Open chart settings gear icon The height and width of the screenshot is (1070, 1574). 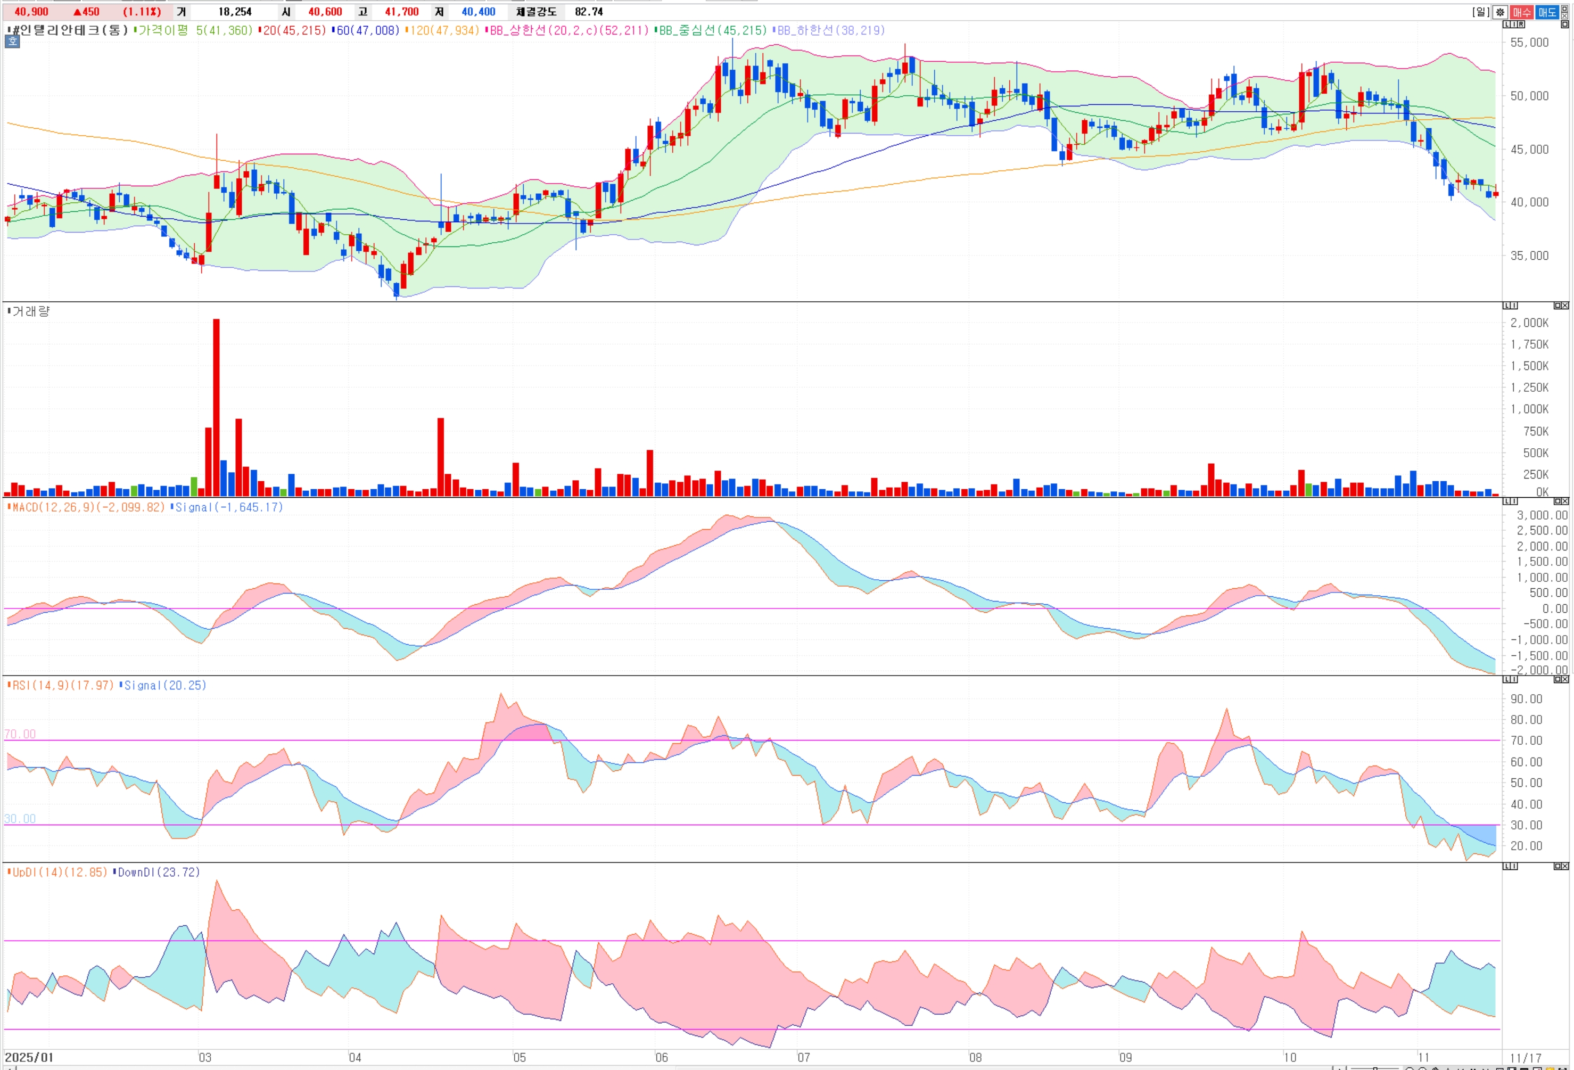pyautogui.click(x=1500, y=12)
